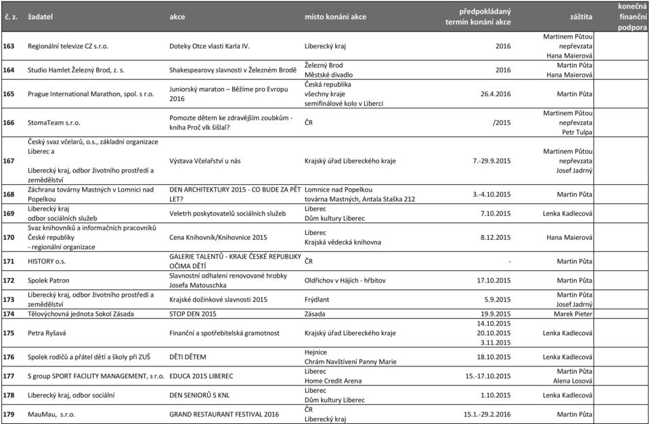650x424 pixels.
Task: Click 'StomaTeam s.r.o.' applicant cell
Action: tap(54, 123)
